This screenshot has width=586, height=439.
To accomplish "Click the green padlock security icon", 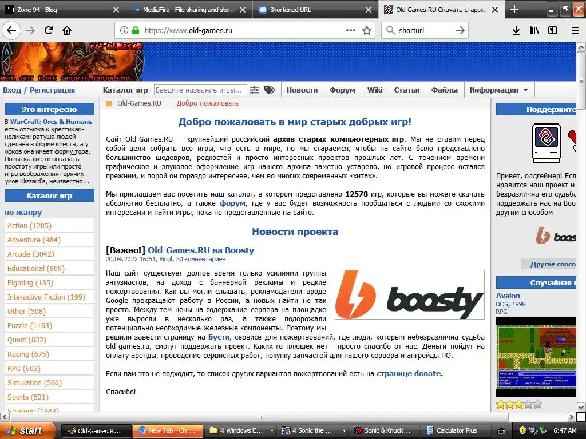I will coord(136,30).
